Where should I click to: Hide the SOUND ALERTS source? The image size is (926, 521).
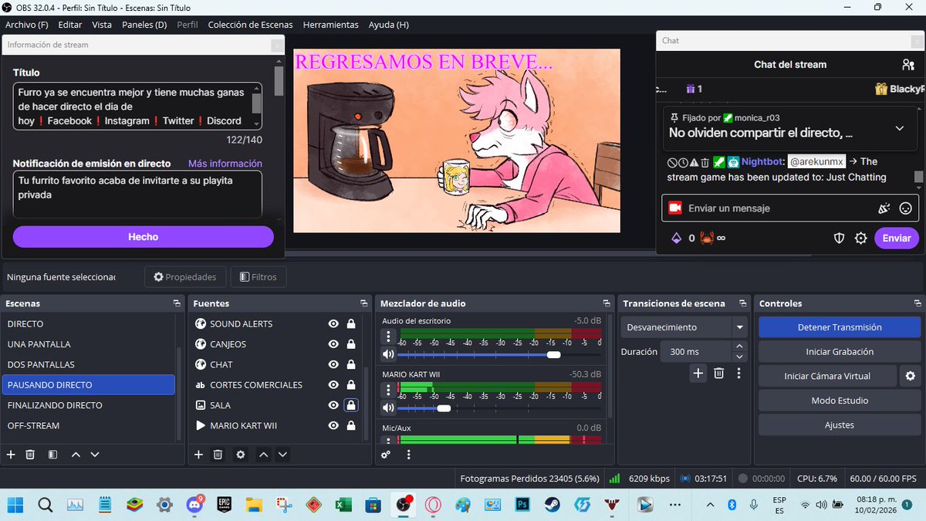click(x=333, y=324)
